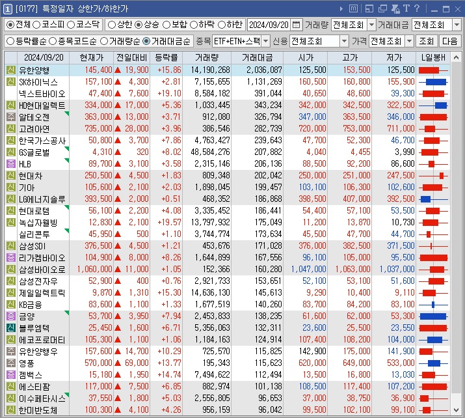Open help with the question mark icon

point(417,8)
